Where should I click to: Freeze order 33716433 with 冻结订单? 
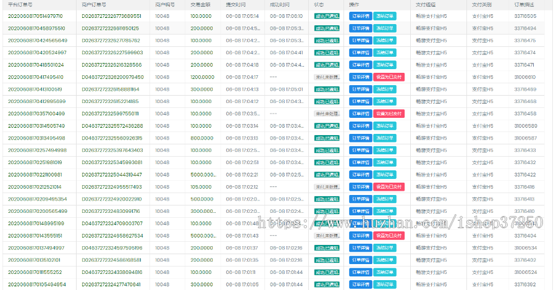[x=384, y=150]
